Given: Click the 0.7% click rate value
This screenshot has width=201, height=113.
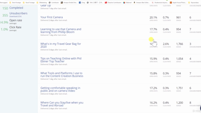Looking at the screenshot, I should [166, 18].
